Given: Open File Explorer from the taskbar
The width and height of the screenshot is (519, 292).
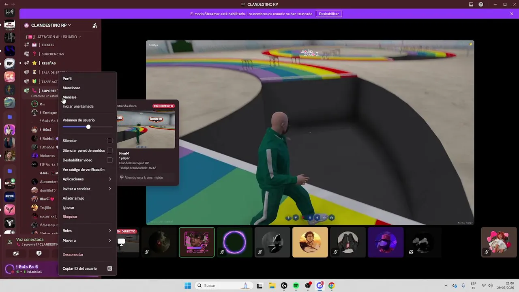Looking at the screenshot, I should point(272,286).
